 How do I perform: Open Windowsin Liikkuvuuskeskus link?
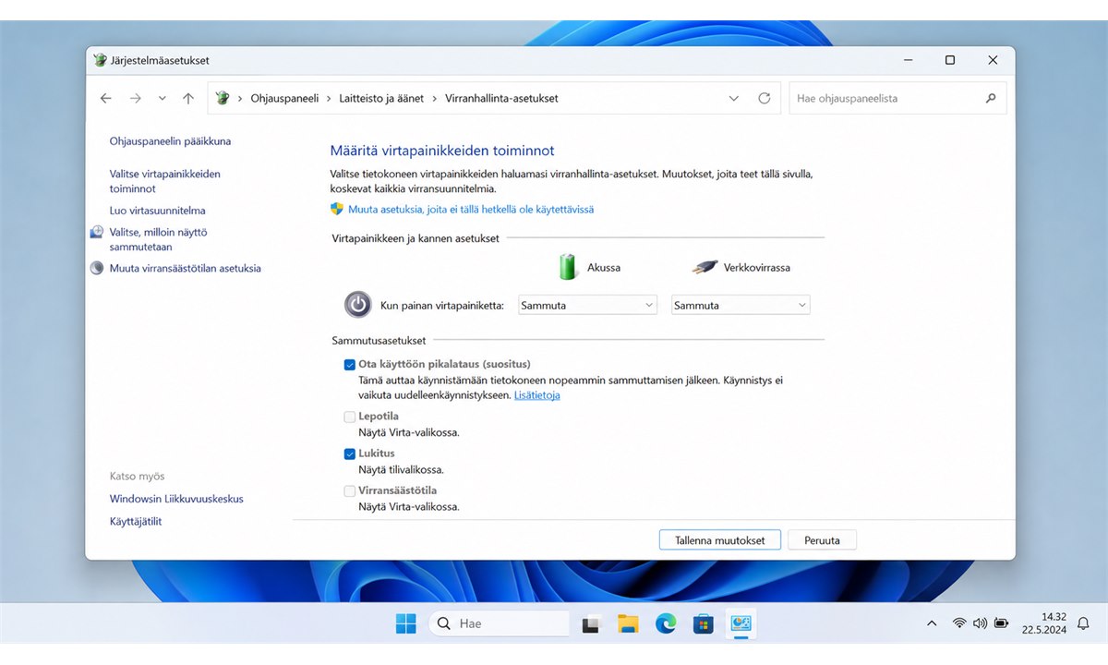[176, 499]
